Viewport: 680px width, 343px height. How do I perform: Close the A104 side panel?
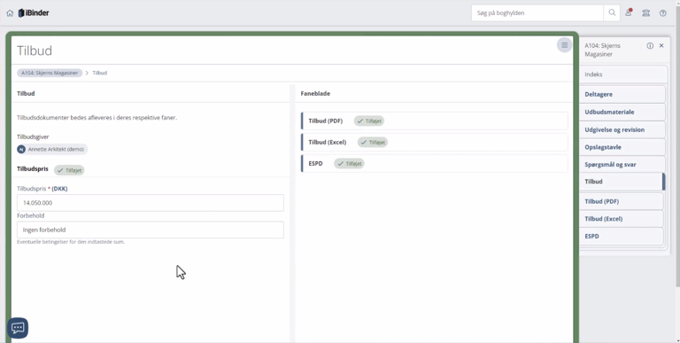point(661,45)
